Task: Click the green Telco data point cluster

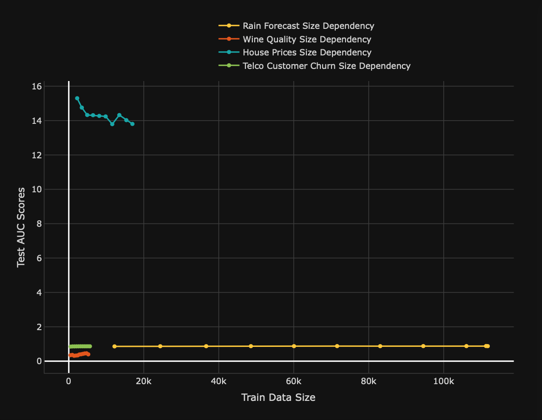Action: [x=81, y=345]
